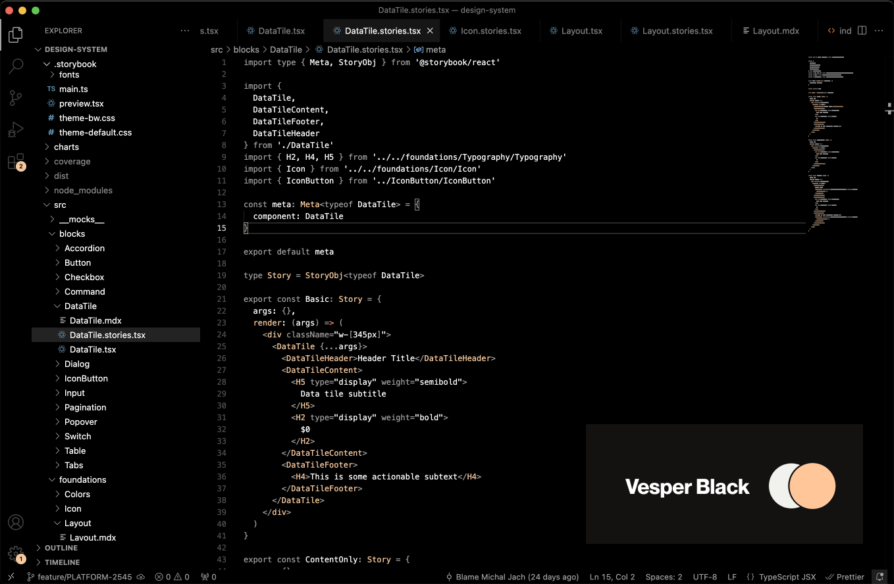Open main.ts file

tap(116, 89)
